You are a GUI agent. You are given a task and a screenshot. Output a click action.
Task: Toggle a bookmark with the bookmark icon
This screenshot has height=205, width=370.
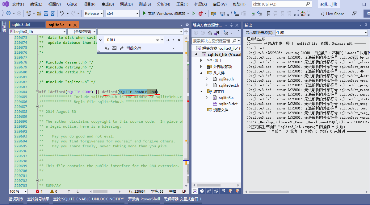268,14
